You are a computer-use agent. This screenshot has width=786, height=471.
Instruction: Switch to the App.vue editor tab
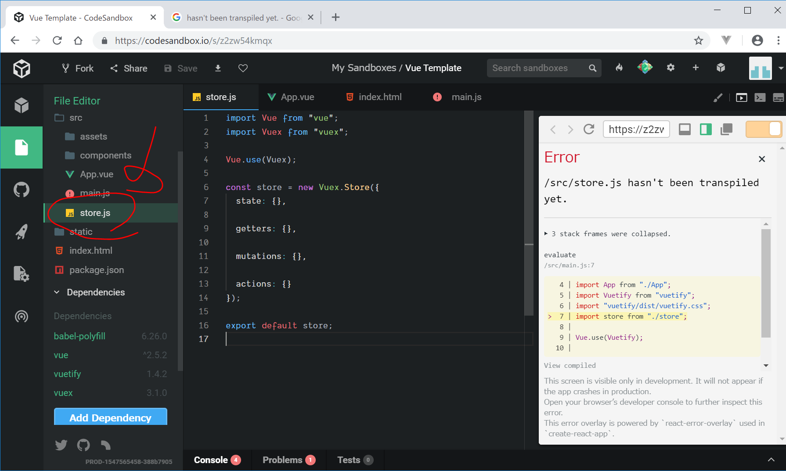click(291, 97)
